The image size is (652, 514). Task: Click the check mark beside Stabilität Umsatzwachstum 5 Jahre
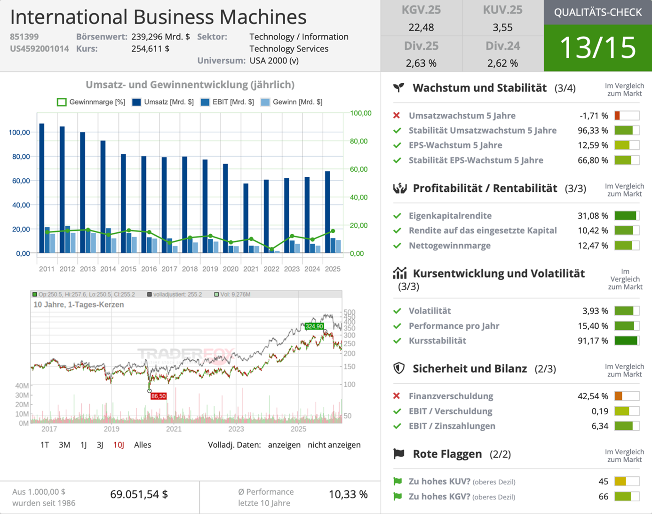[x=397, y=130]
